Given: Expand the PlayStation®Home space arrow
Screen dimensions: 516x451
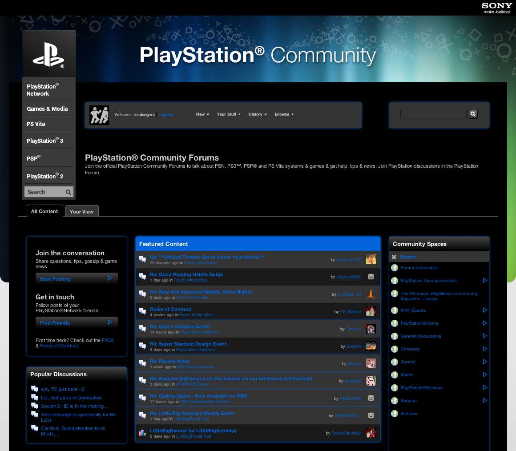Looking at the screenshot, I should click(485, 323).
